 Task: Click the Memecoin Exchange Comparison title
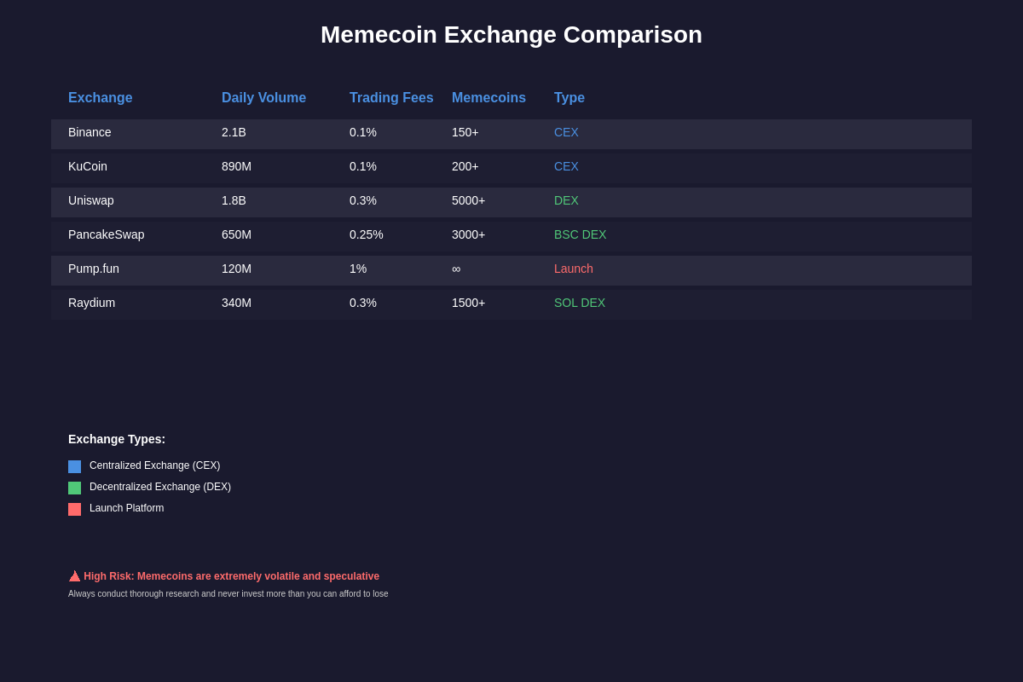point(511,35)
